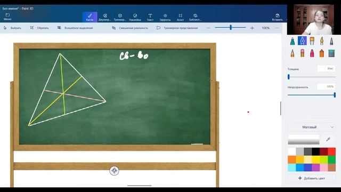Click the presenter webcam video thumbnail
Image resolution: width=341 pixels, height=192 pixels.
[x=314, y=20]
